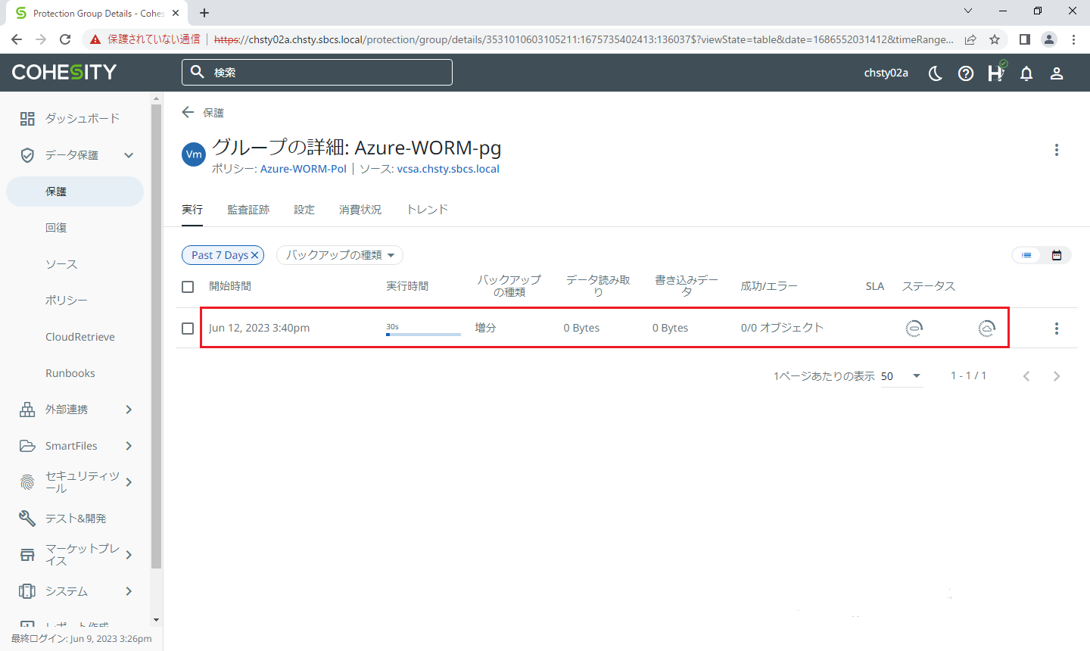Expand the セキュリティツール submenu
Viewport: 1090px width, 651px height.
tap(129, 482)
